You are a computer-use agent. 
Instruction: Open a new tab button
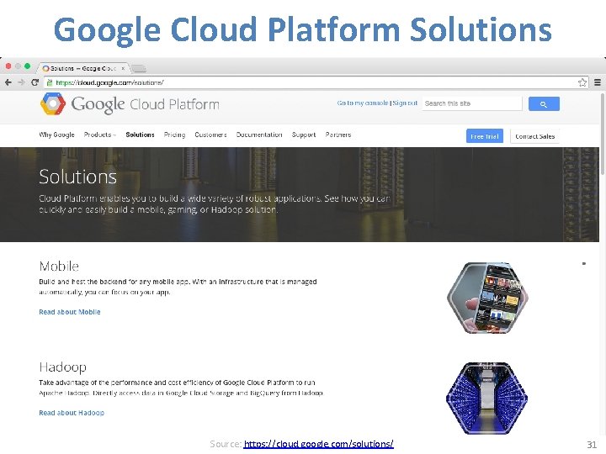[x=138, y=69]
